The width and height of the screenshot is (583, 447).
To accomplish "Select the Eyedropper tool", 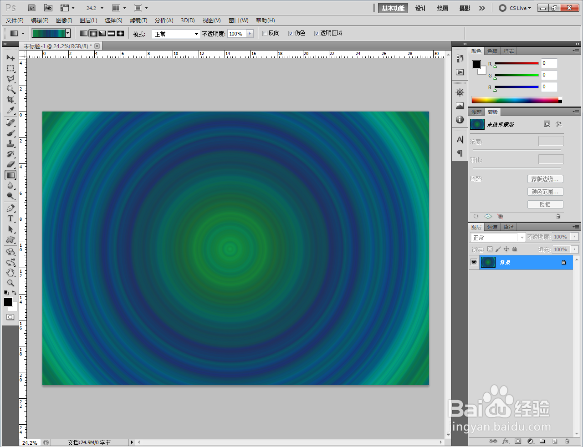I will pos(10,110).
